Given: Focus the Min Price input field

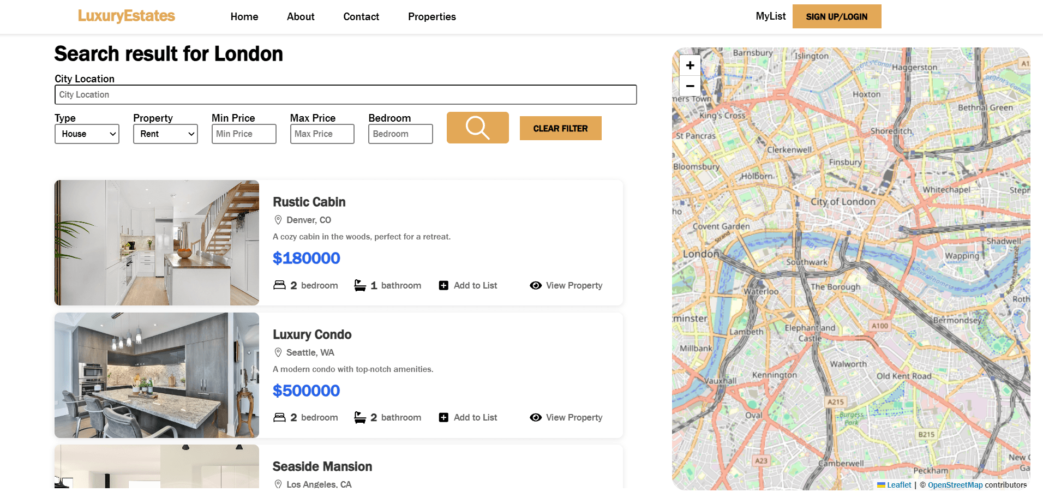Looking at the screenshot, I should click(244, 134).
